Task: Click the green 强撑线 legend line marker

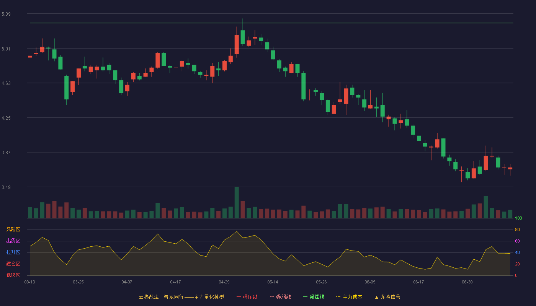Action: (x=306, y=297)
